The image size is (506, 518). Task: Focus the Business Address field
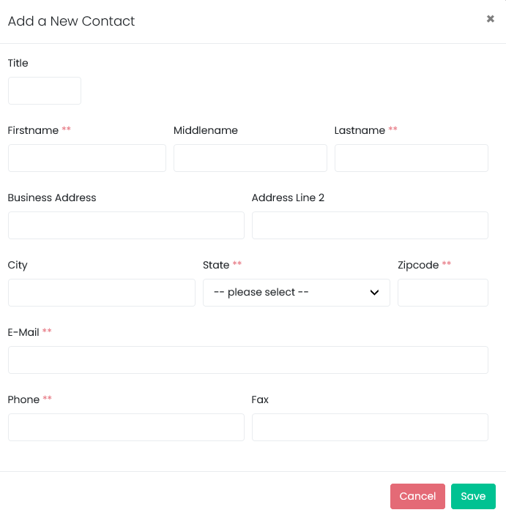click(127, 225)
